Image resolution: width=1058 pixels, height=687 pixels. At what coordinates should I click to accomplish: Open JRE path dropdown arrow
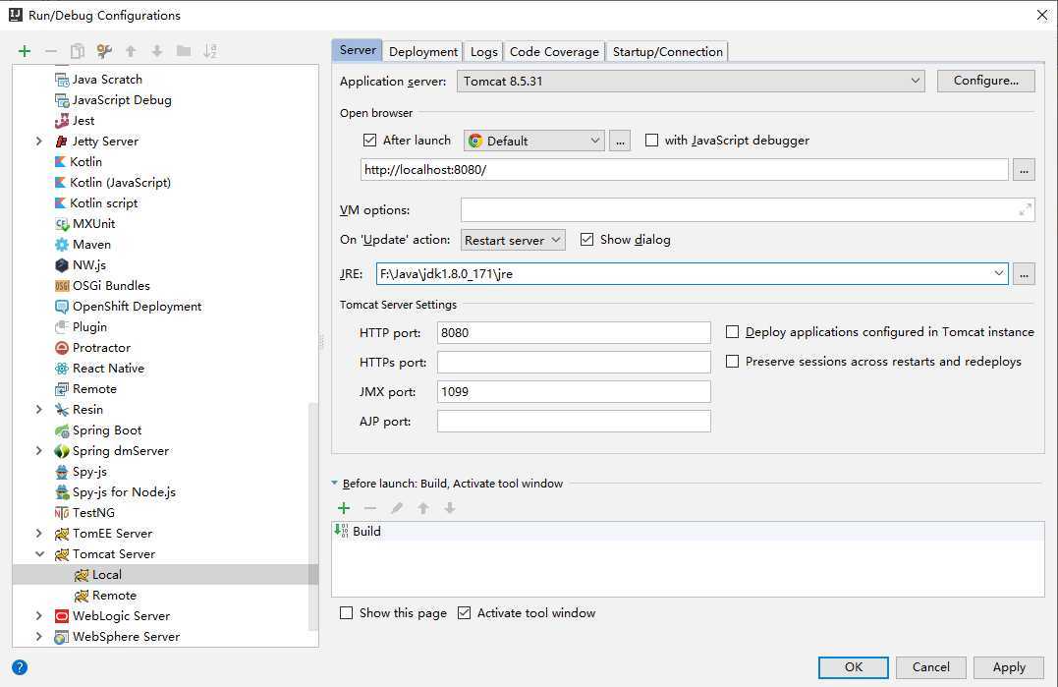(x=999, y=274)
